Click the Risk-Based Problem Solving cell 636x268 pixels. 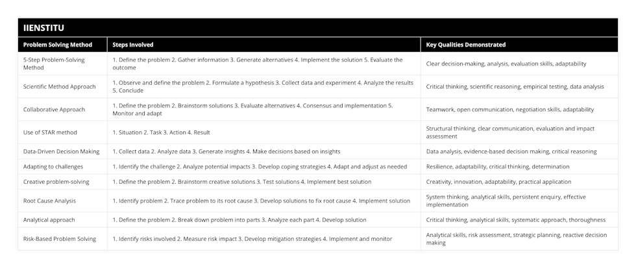coord(62,239)
